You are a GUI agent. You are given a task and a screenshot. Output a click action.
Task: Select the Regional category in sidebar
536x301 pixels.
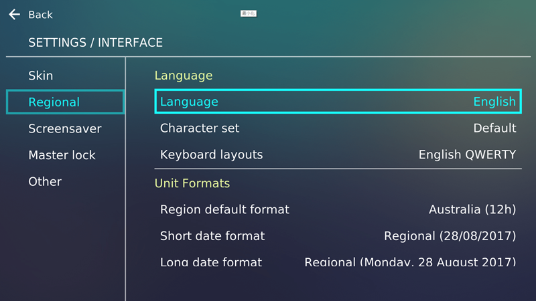pos(54,102)
